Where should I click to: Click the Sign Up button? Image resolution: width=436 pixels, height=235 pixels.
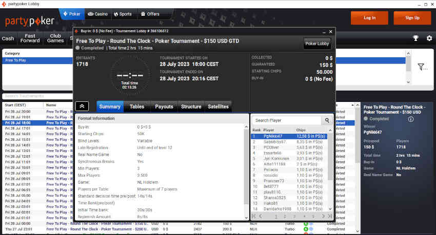[x=412, y=18]
